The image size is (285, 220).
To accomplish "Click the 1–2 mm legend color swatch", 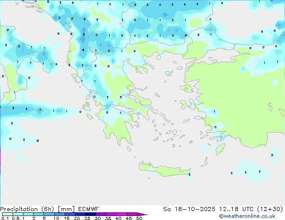I will pos(28,214).
